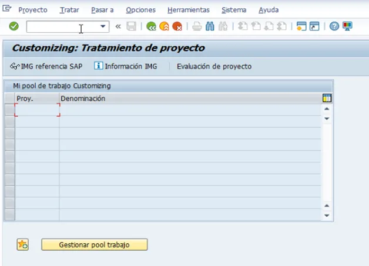Click the bottom scroll down arrow of table
This screenshot has height=266, width=369.
tap(327, 216)
